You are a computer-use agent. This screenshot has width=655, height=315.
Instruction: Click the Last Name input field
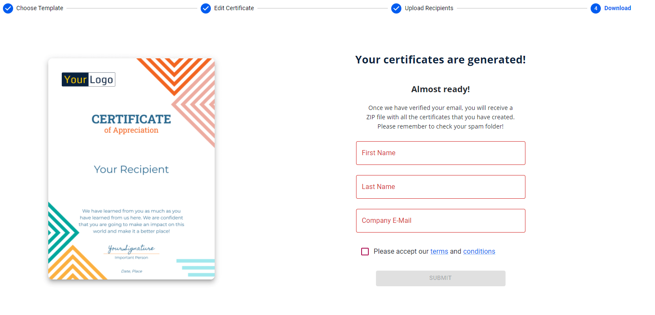coord(440,186)
